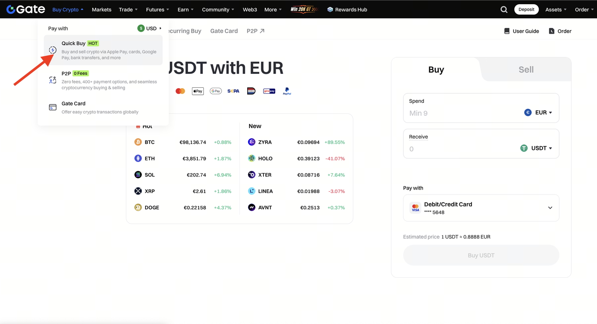Screen dimensions: 597x324
Task: Click the P2P people icon
Action: [53, 80]
